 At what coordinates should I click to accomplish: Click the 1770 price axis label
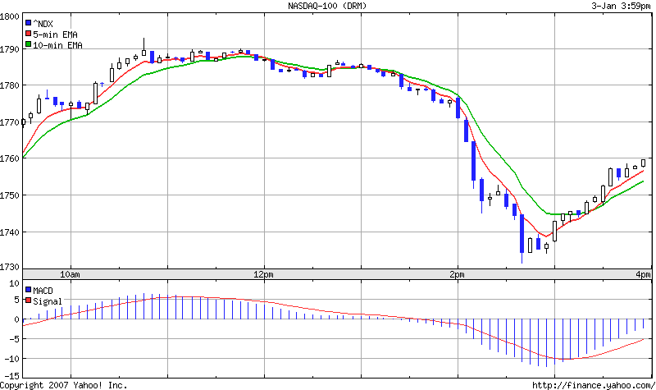9,123
